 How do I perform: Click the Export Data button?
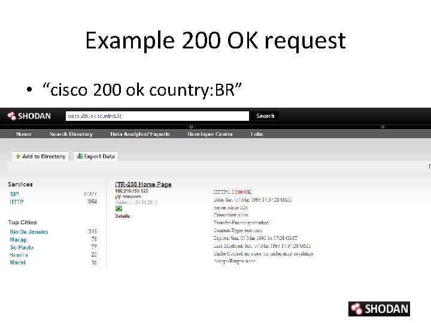pos(96,156)
